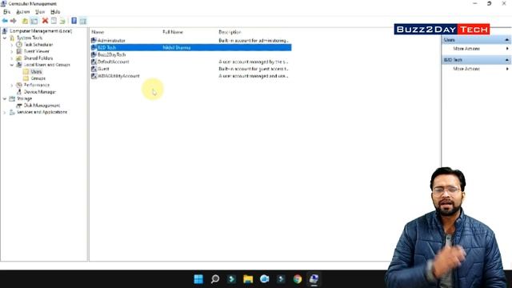Open File Explorer from the taskbar
The width and height of the screenshot is (512, 288).
coord(248,279)
